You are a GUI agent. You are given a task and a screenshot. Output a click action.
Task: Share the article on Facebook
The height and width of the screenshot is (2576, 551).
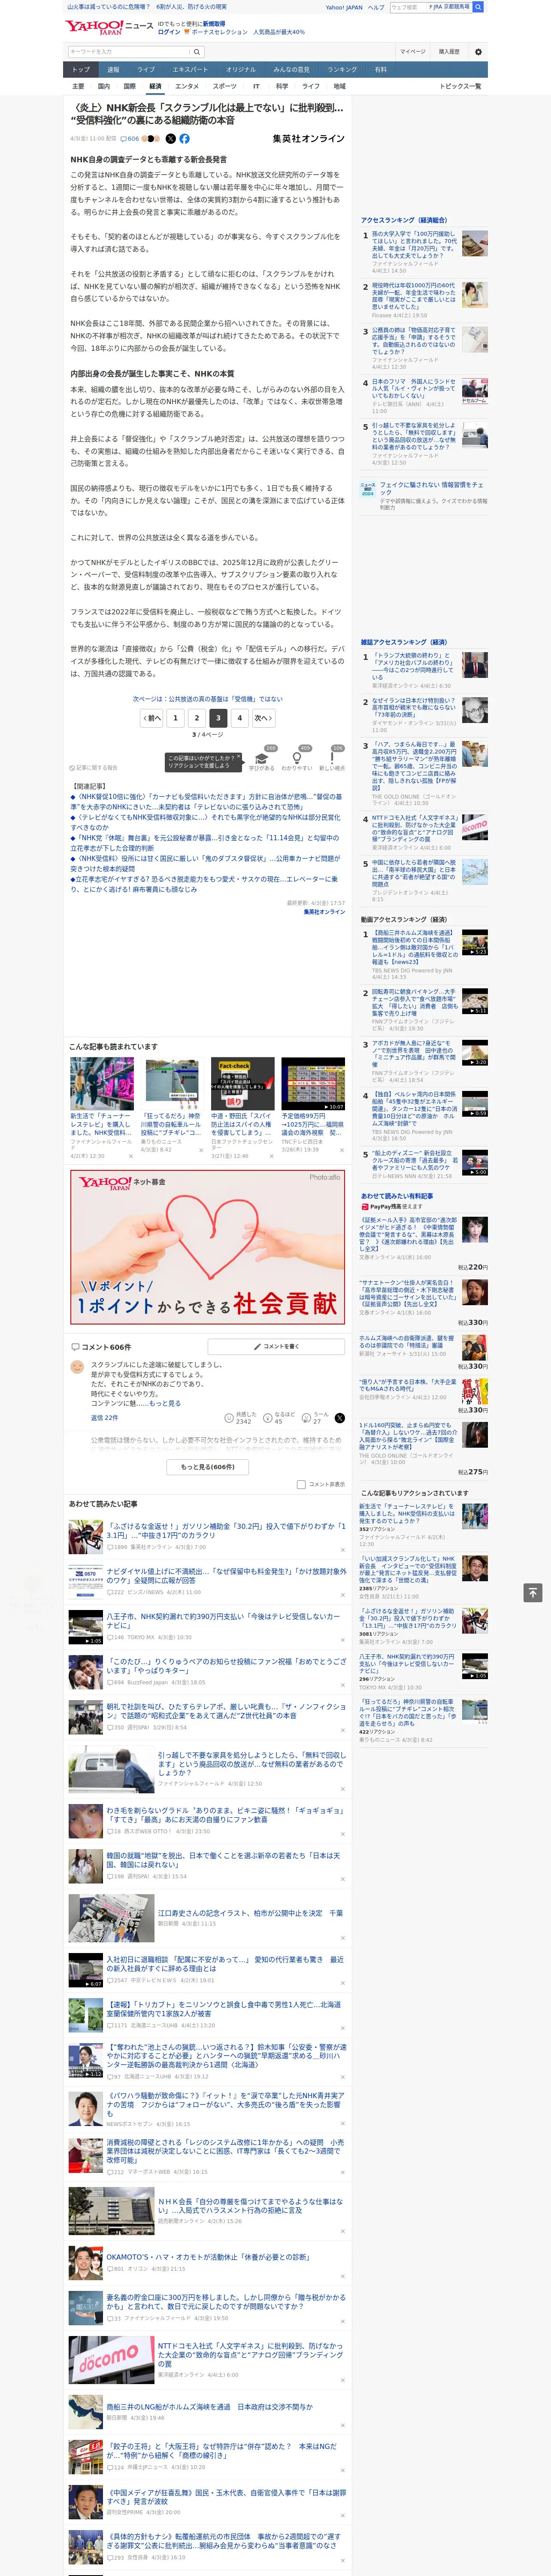pyautogui.click(x=184, y=139)
